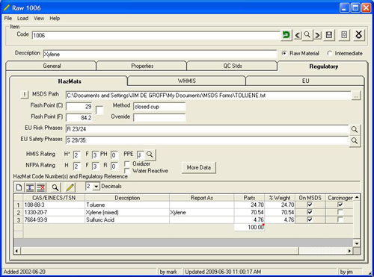This screenshot has height=277, width=374.
Task: Open the Help menu
Action: pos(55,18)
